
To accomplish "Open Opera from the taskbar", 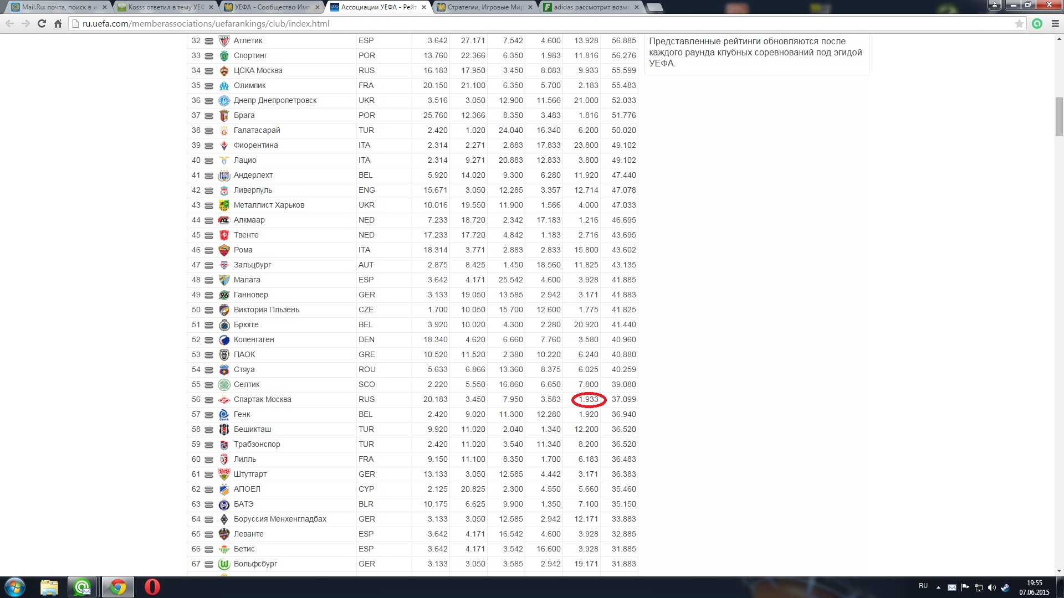I will pyautogui.click(x=152, y=587).
